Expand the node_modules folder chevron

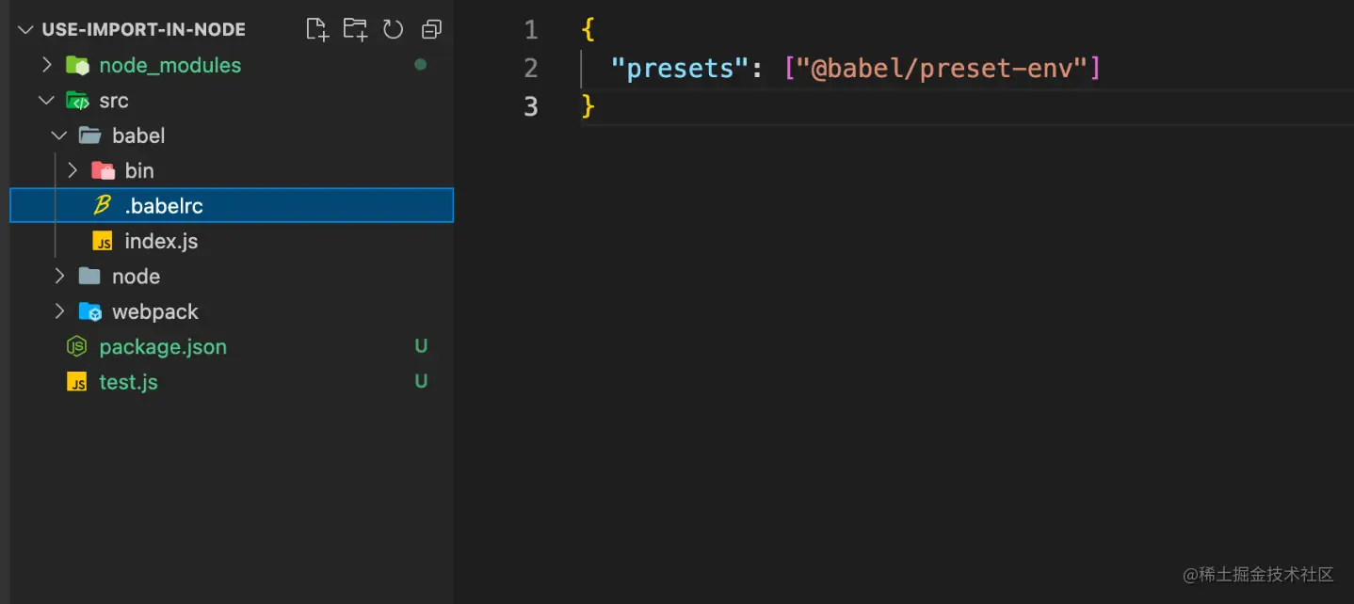coord(46,65)
